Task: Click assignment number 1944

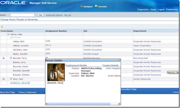Action: [48, 53]
